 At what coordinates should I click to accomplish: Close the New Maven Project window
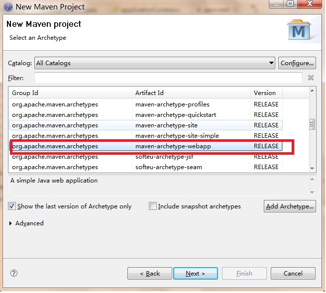click(x=310, y=3)
